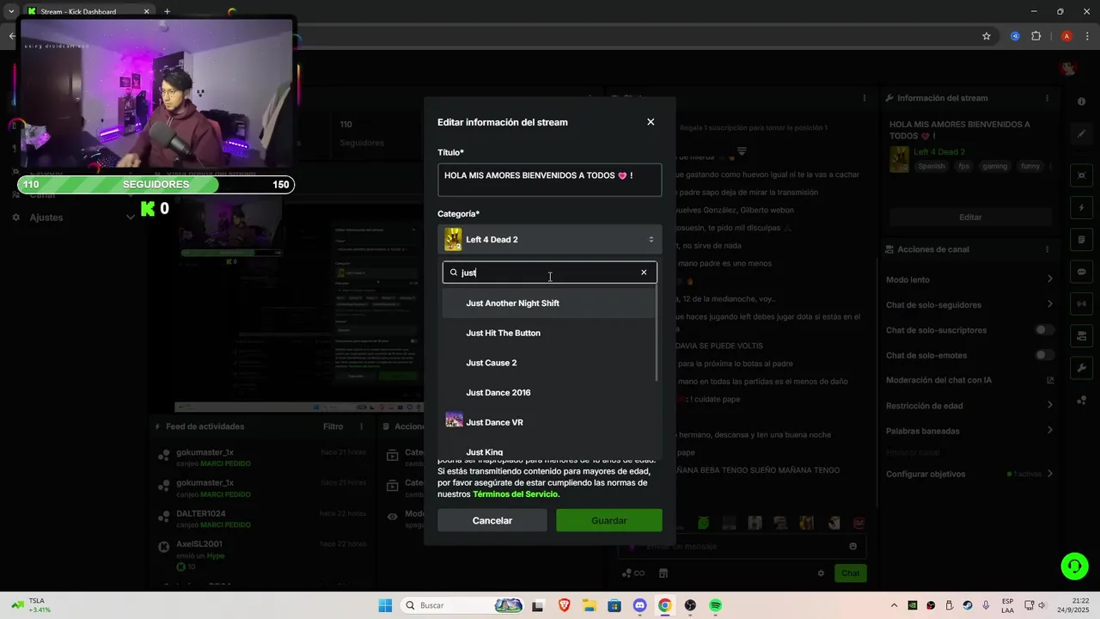Screen dimensions: 1100x619
Task: Click the Título text field
Action: (550, 180)
